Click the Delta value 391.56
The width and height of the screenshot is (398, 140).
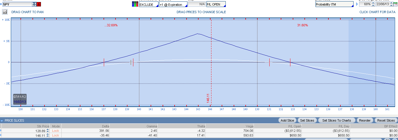click(104, 131)
